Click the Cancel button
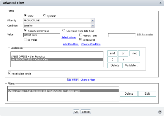This screenshot has width=164, height=116. coord(86,112)
